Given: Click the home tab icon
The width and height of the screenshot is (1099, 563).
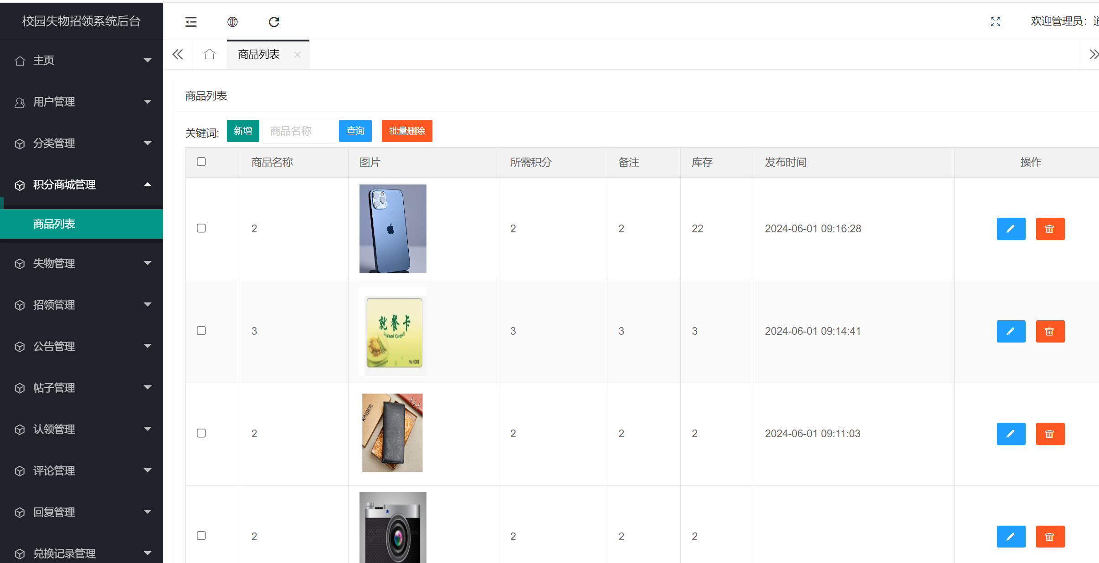Looking at the screenshot, I should coord(210,55).
